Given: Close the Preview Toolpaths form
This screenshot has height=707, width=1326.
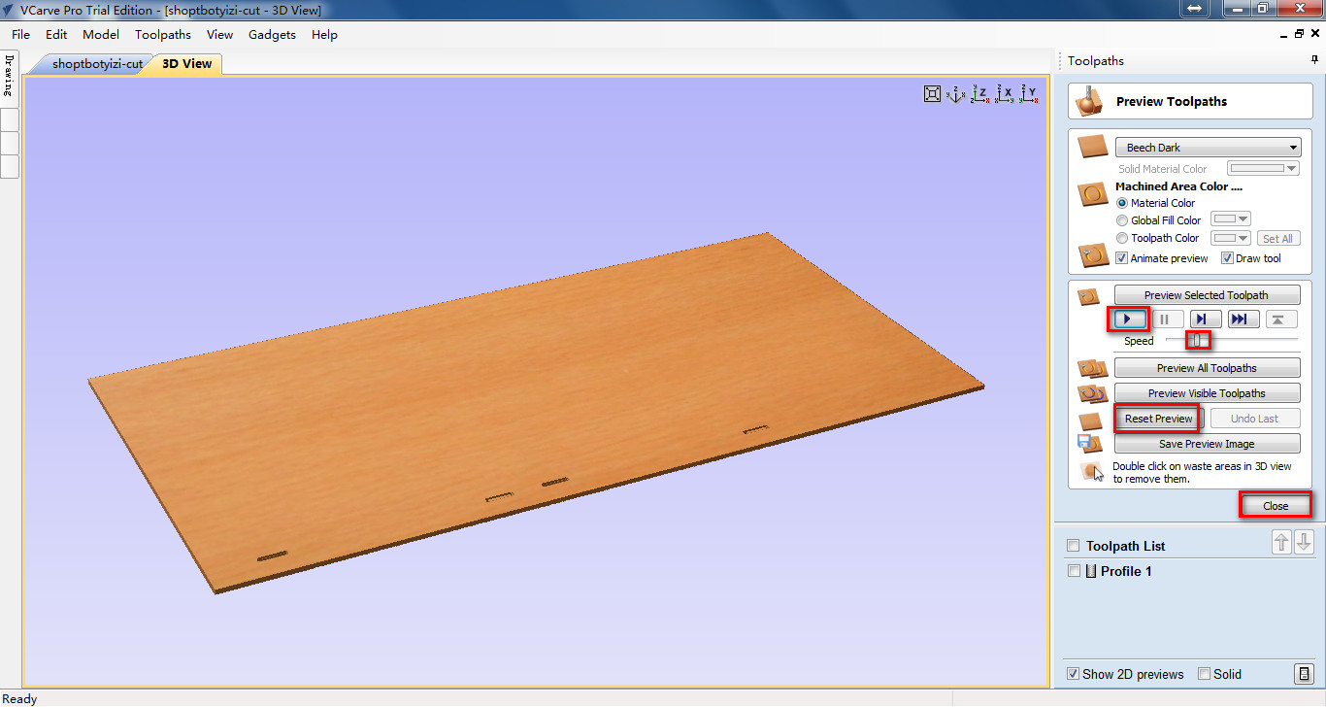Looking at the screenshot, I should pos(1276,506).
